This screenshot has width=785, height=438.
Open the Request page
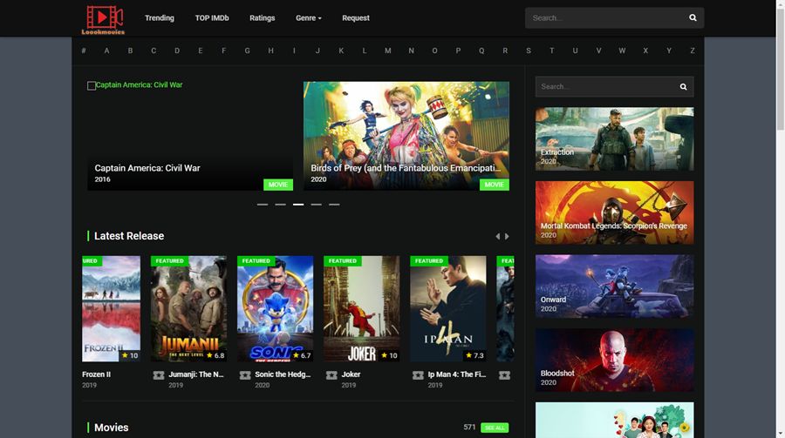click(x=356, y=18)
